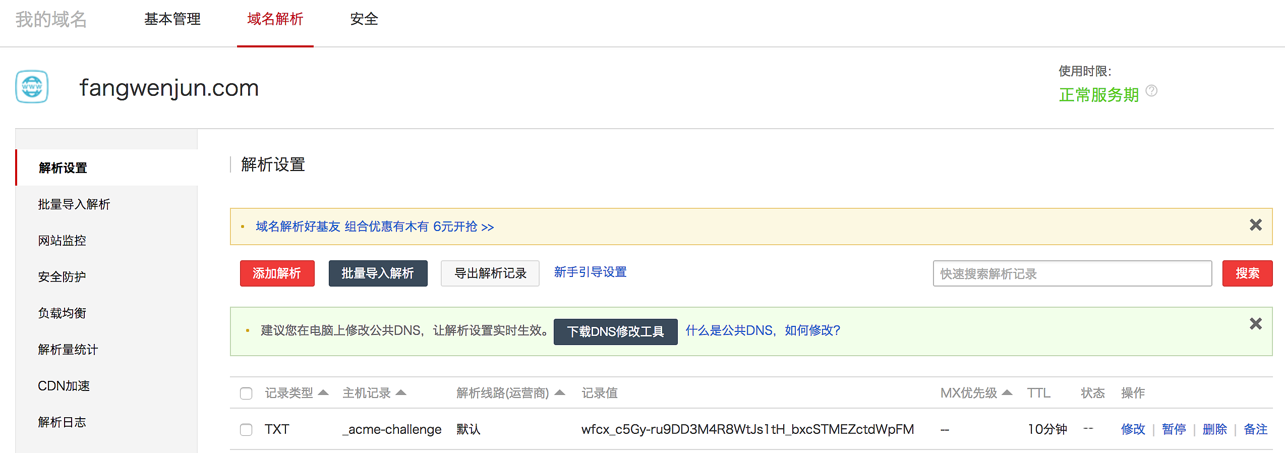
Task: Focus the 快速搜索解析记录 search field
Action: (x=1072, y=273)
